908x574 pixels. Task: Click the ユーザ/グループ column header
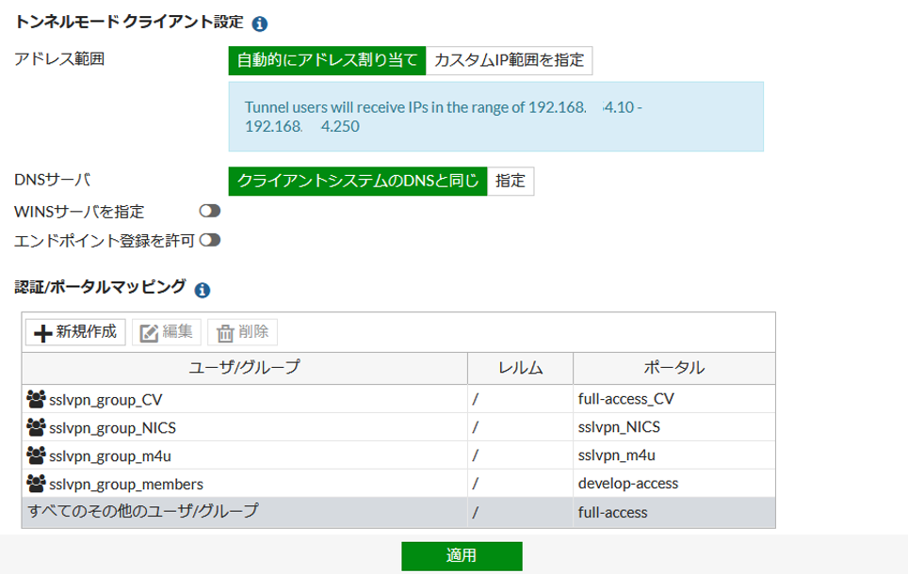point(244,368)
